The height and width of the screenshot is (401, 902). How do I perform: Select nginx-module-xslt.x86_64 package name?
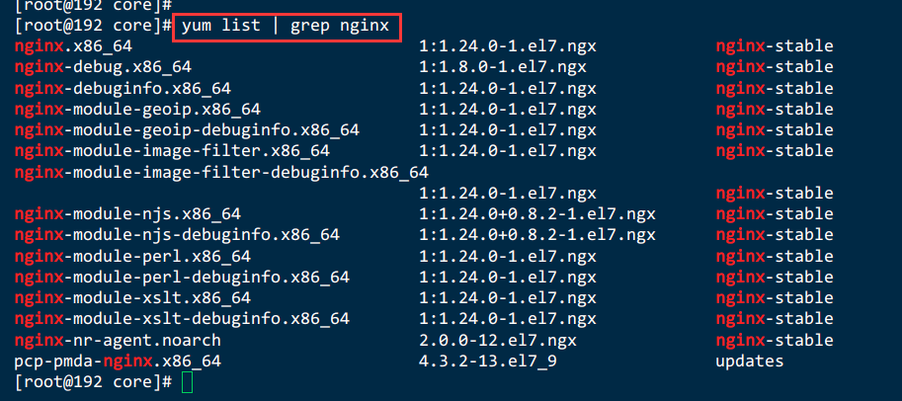pos(132,298)
